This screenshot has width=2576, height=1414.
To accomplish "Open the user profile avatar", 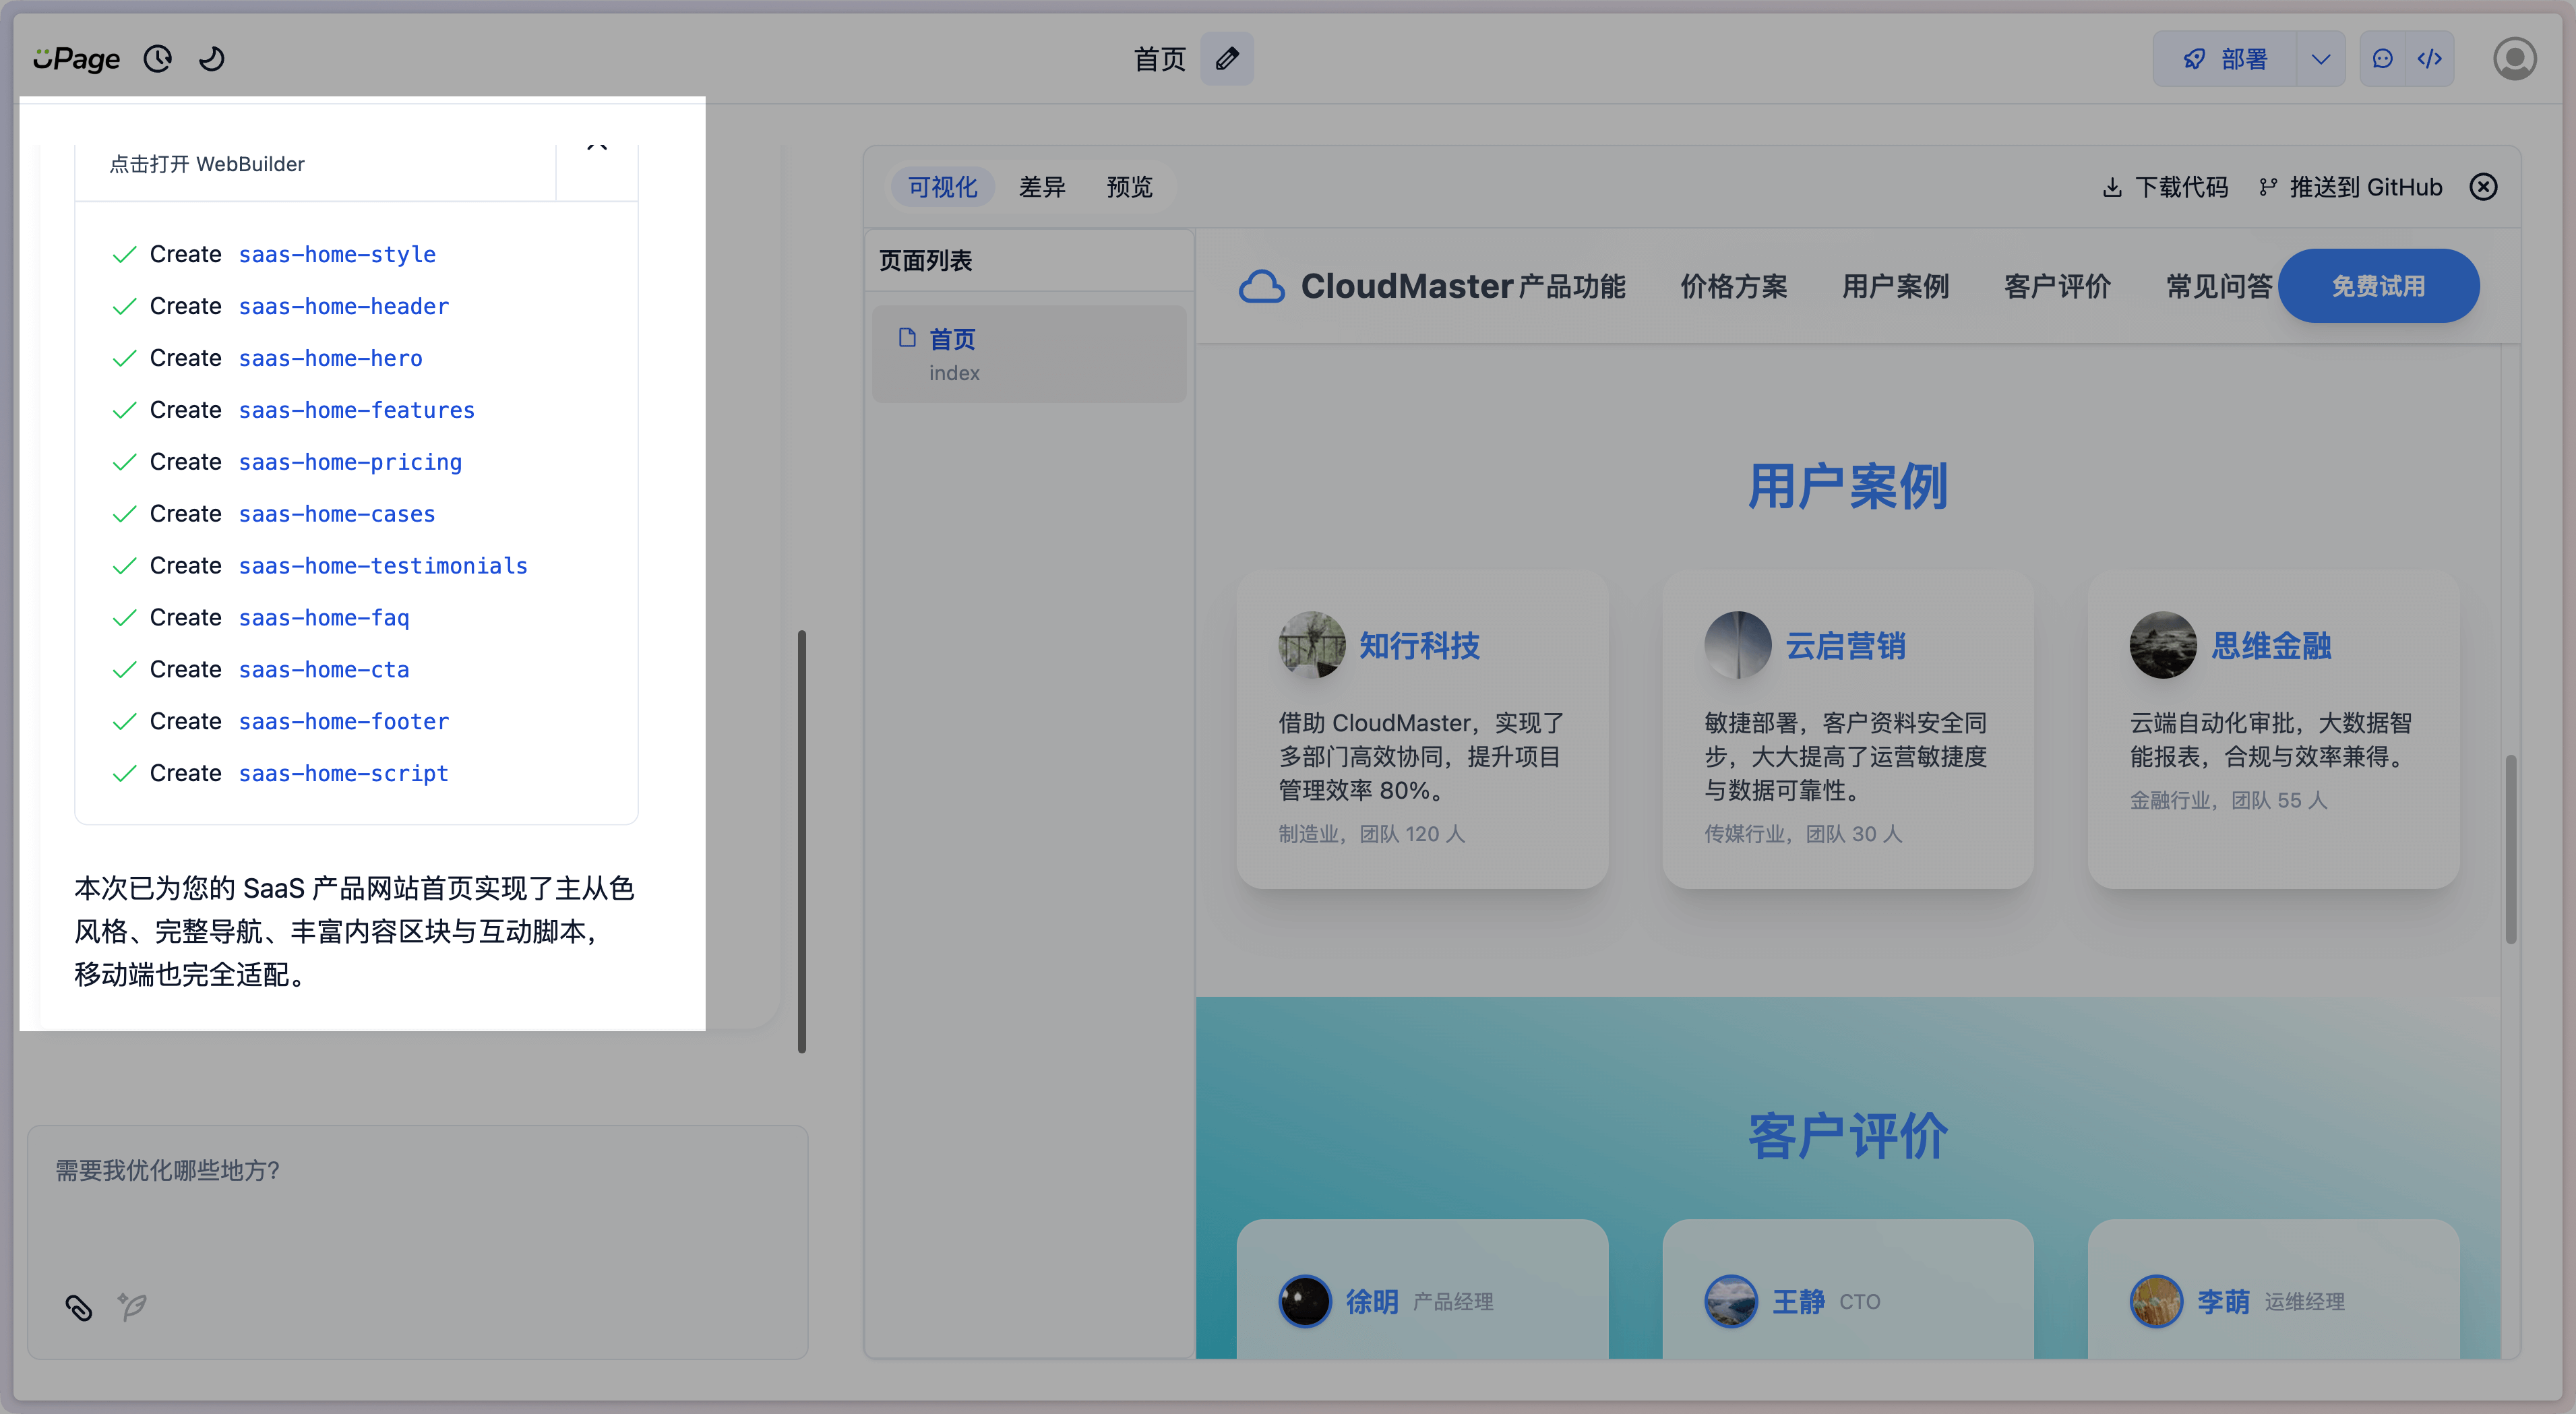I will 2514,59.
